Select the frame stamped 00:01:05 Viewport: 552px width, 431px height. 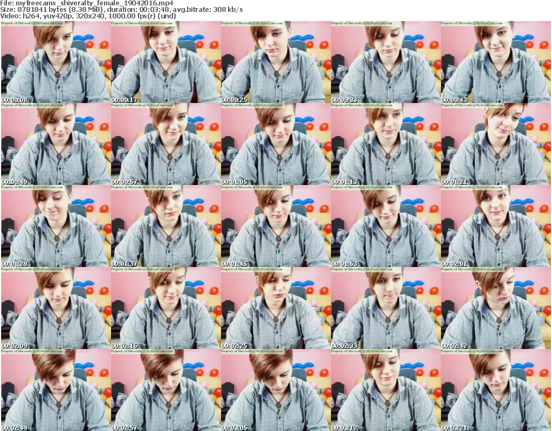coord(275,145)
